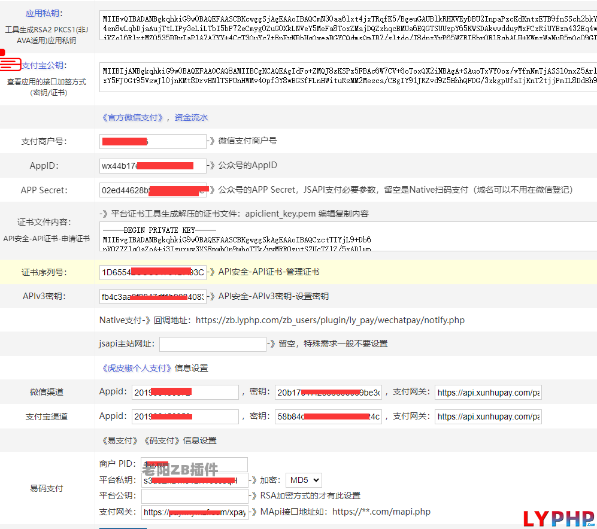The height and width of the screenshot is (529, 597).
Task: Focus the 支付宝公钥 key textarea
Action: click(348, 77)
